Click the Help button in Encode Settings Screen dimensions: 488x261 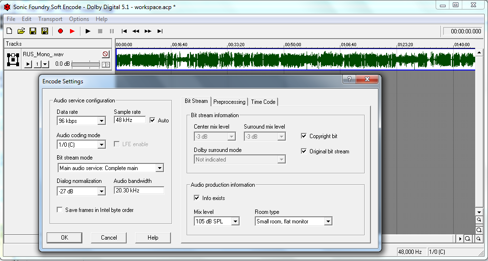coord(153,238)
